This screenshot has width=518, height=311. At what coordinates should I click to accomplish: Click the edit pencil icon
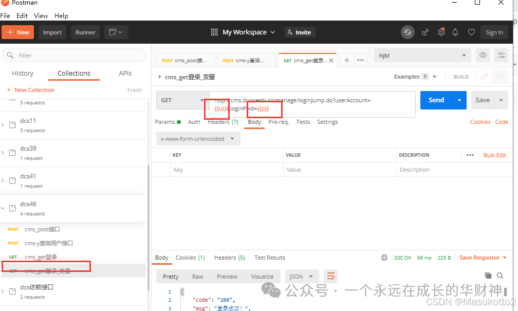pos(484,77)
